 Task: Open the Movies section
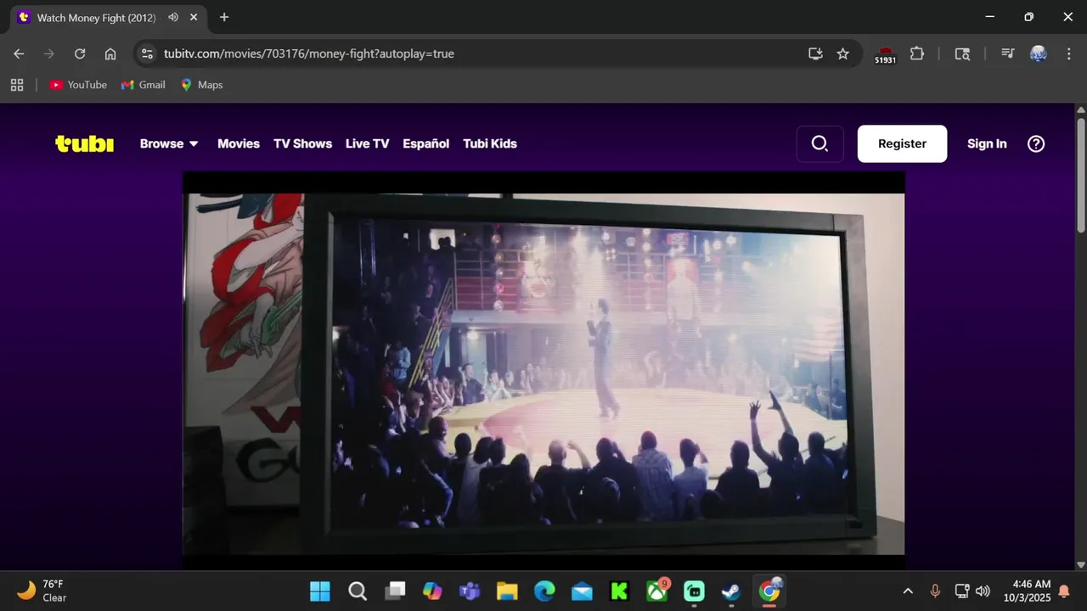pos(239,143)
